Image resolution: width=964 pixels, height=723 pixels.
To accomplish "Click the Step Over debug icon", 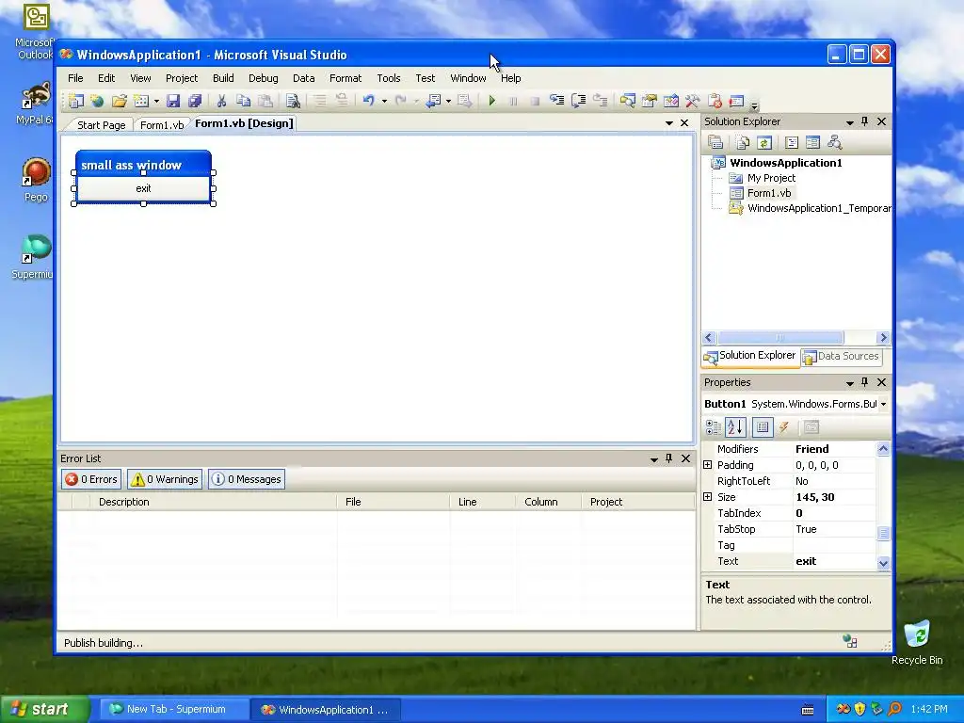I will (579, 101).
